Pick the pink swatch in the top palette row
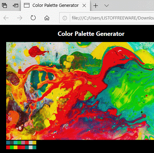Screen dimensions: 154x153 coord(23,142)
